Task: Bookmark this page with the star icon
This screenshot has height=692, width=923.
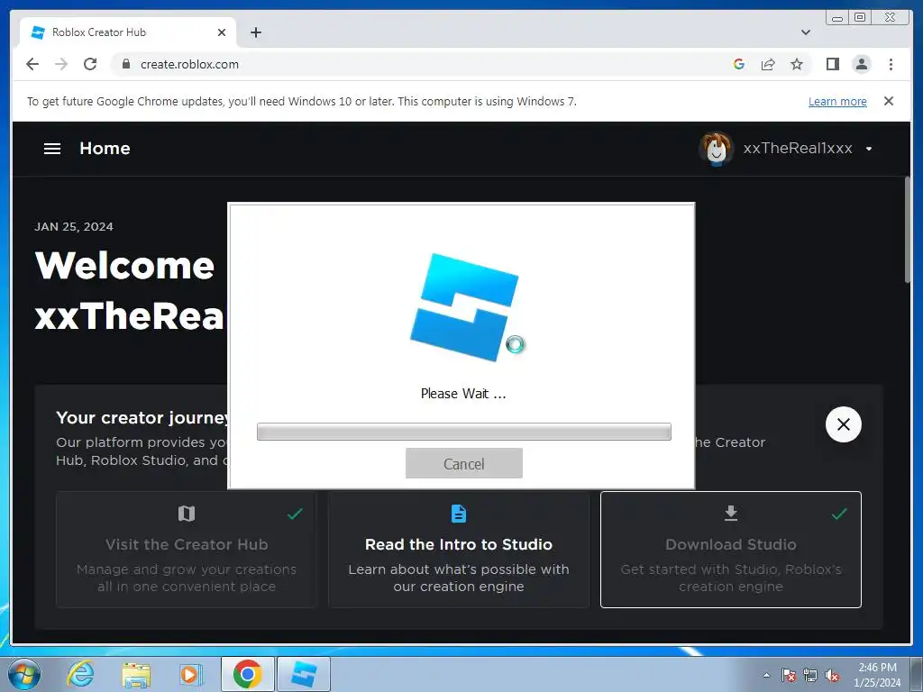Action: (x=797, y=64)
